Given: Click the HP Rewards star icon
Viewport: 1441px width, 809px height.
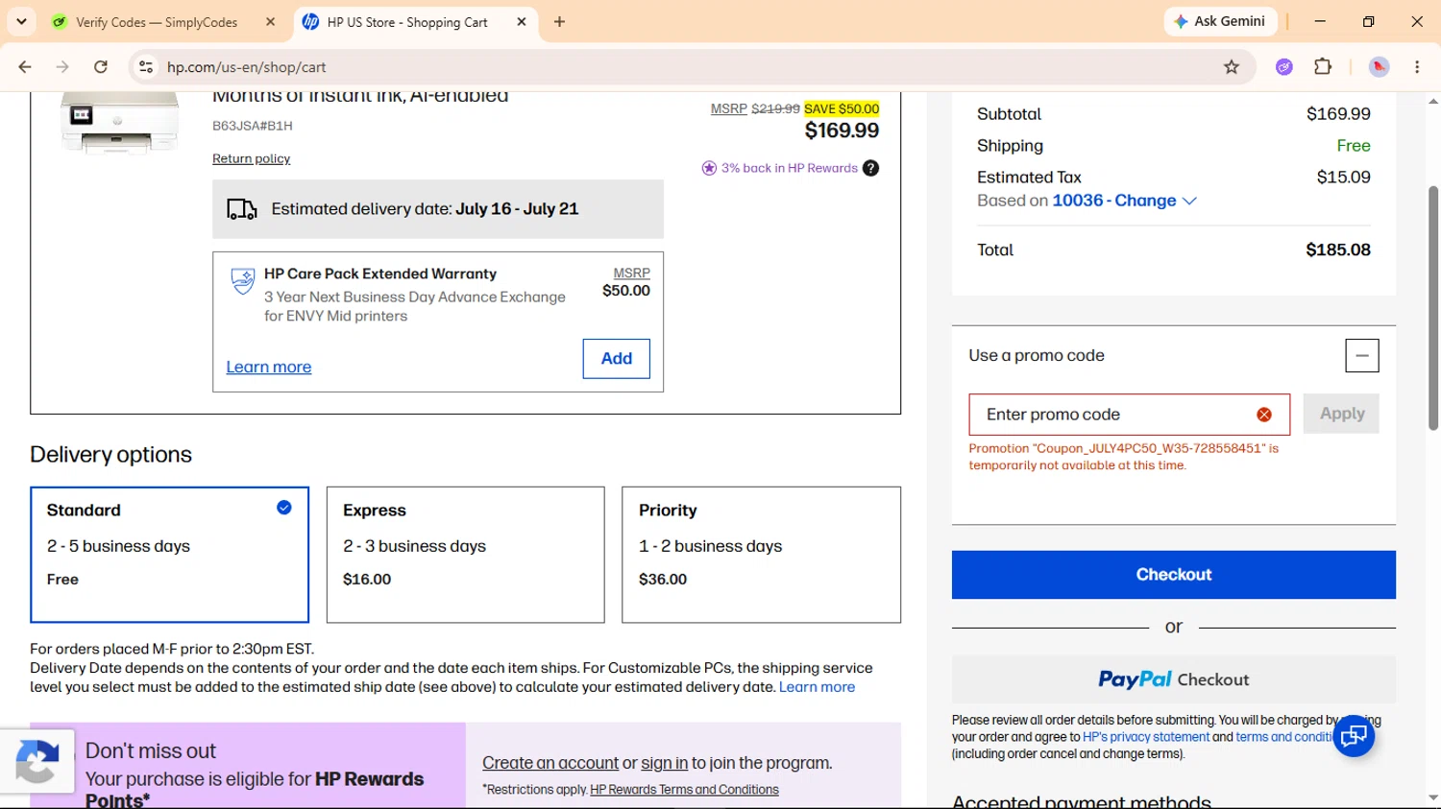Looking at the screenshot, I should (709, 168).
